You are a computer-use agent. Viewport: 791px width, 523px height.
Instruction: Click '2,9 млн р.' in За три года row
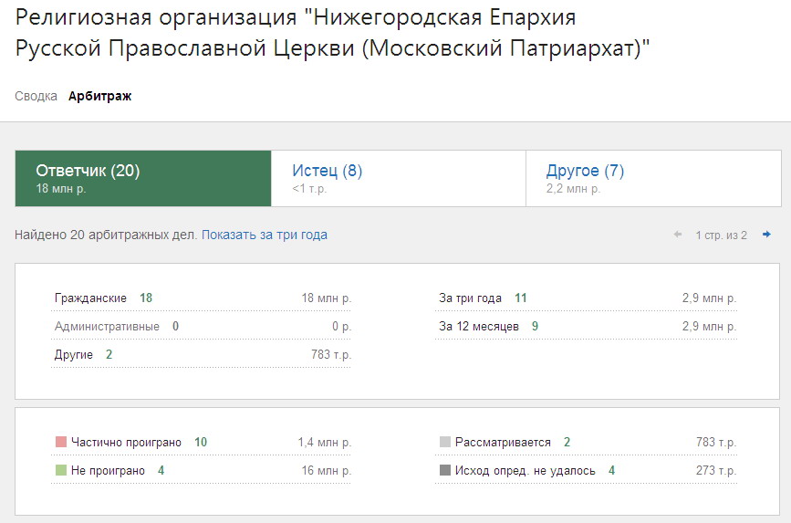point(709,298)
